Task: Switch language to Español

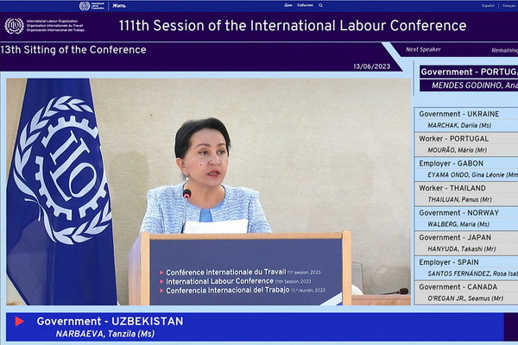Action: click(x=486, y=5)
